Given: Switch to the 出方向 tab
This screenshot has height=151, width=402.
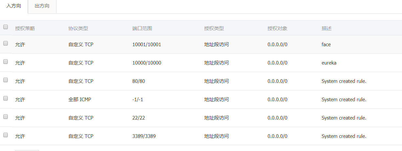Looking at the screenshot, I should 42,6.
